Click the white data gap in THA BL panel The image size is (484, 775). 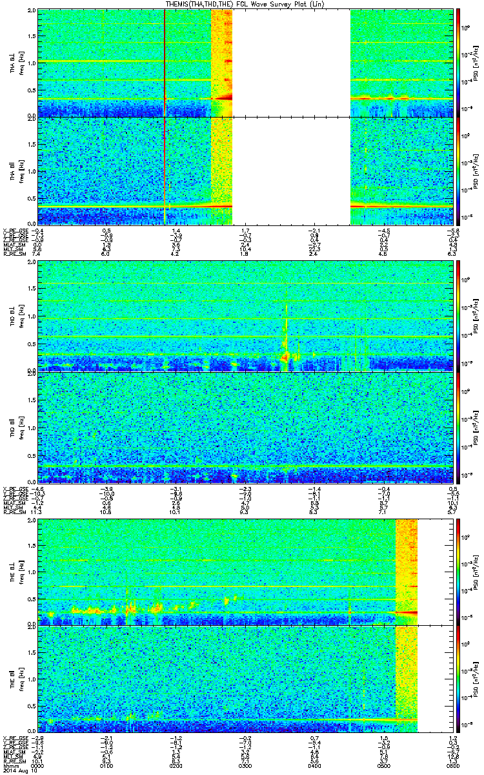pos(291,62)
